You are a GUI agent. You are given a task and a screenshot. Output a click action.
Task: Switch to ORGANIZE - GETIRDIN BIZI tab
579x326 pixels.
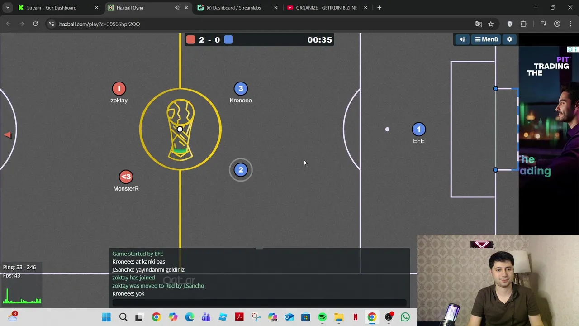coord(326,8)
